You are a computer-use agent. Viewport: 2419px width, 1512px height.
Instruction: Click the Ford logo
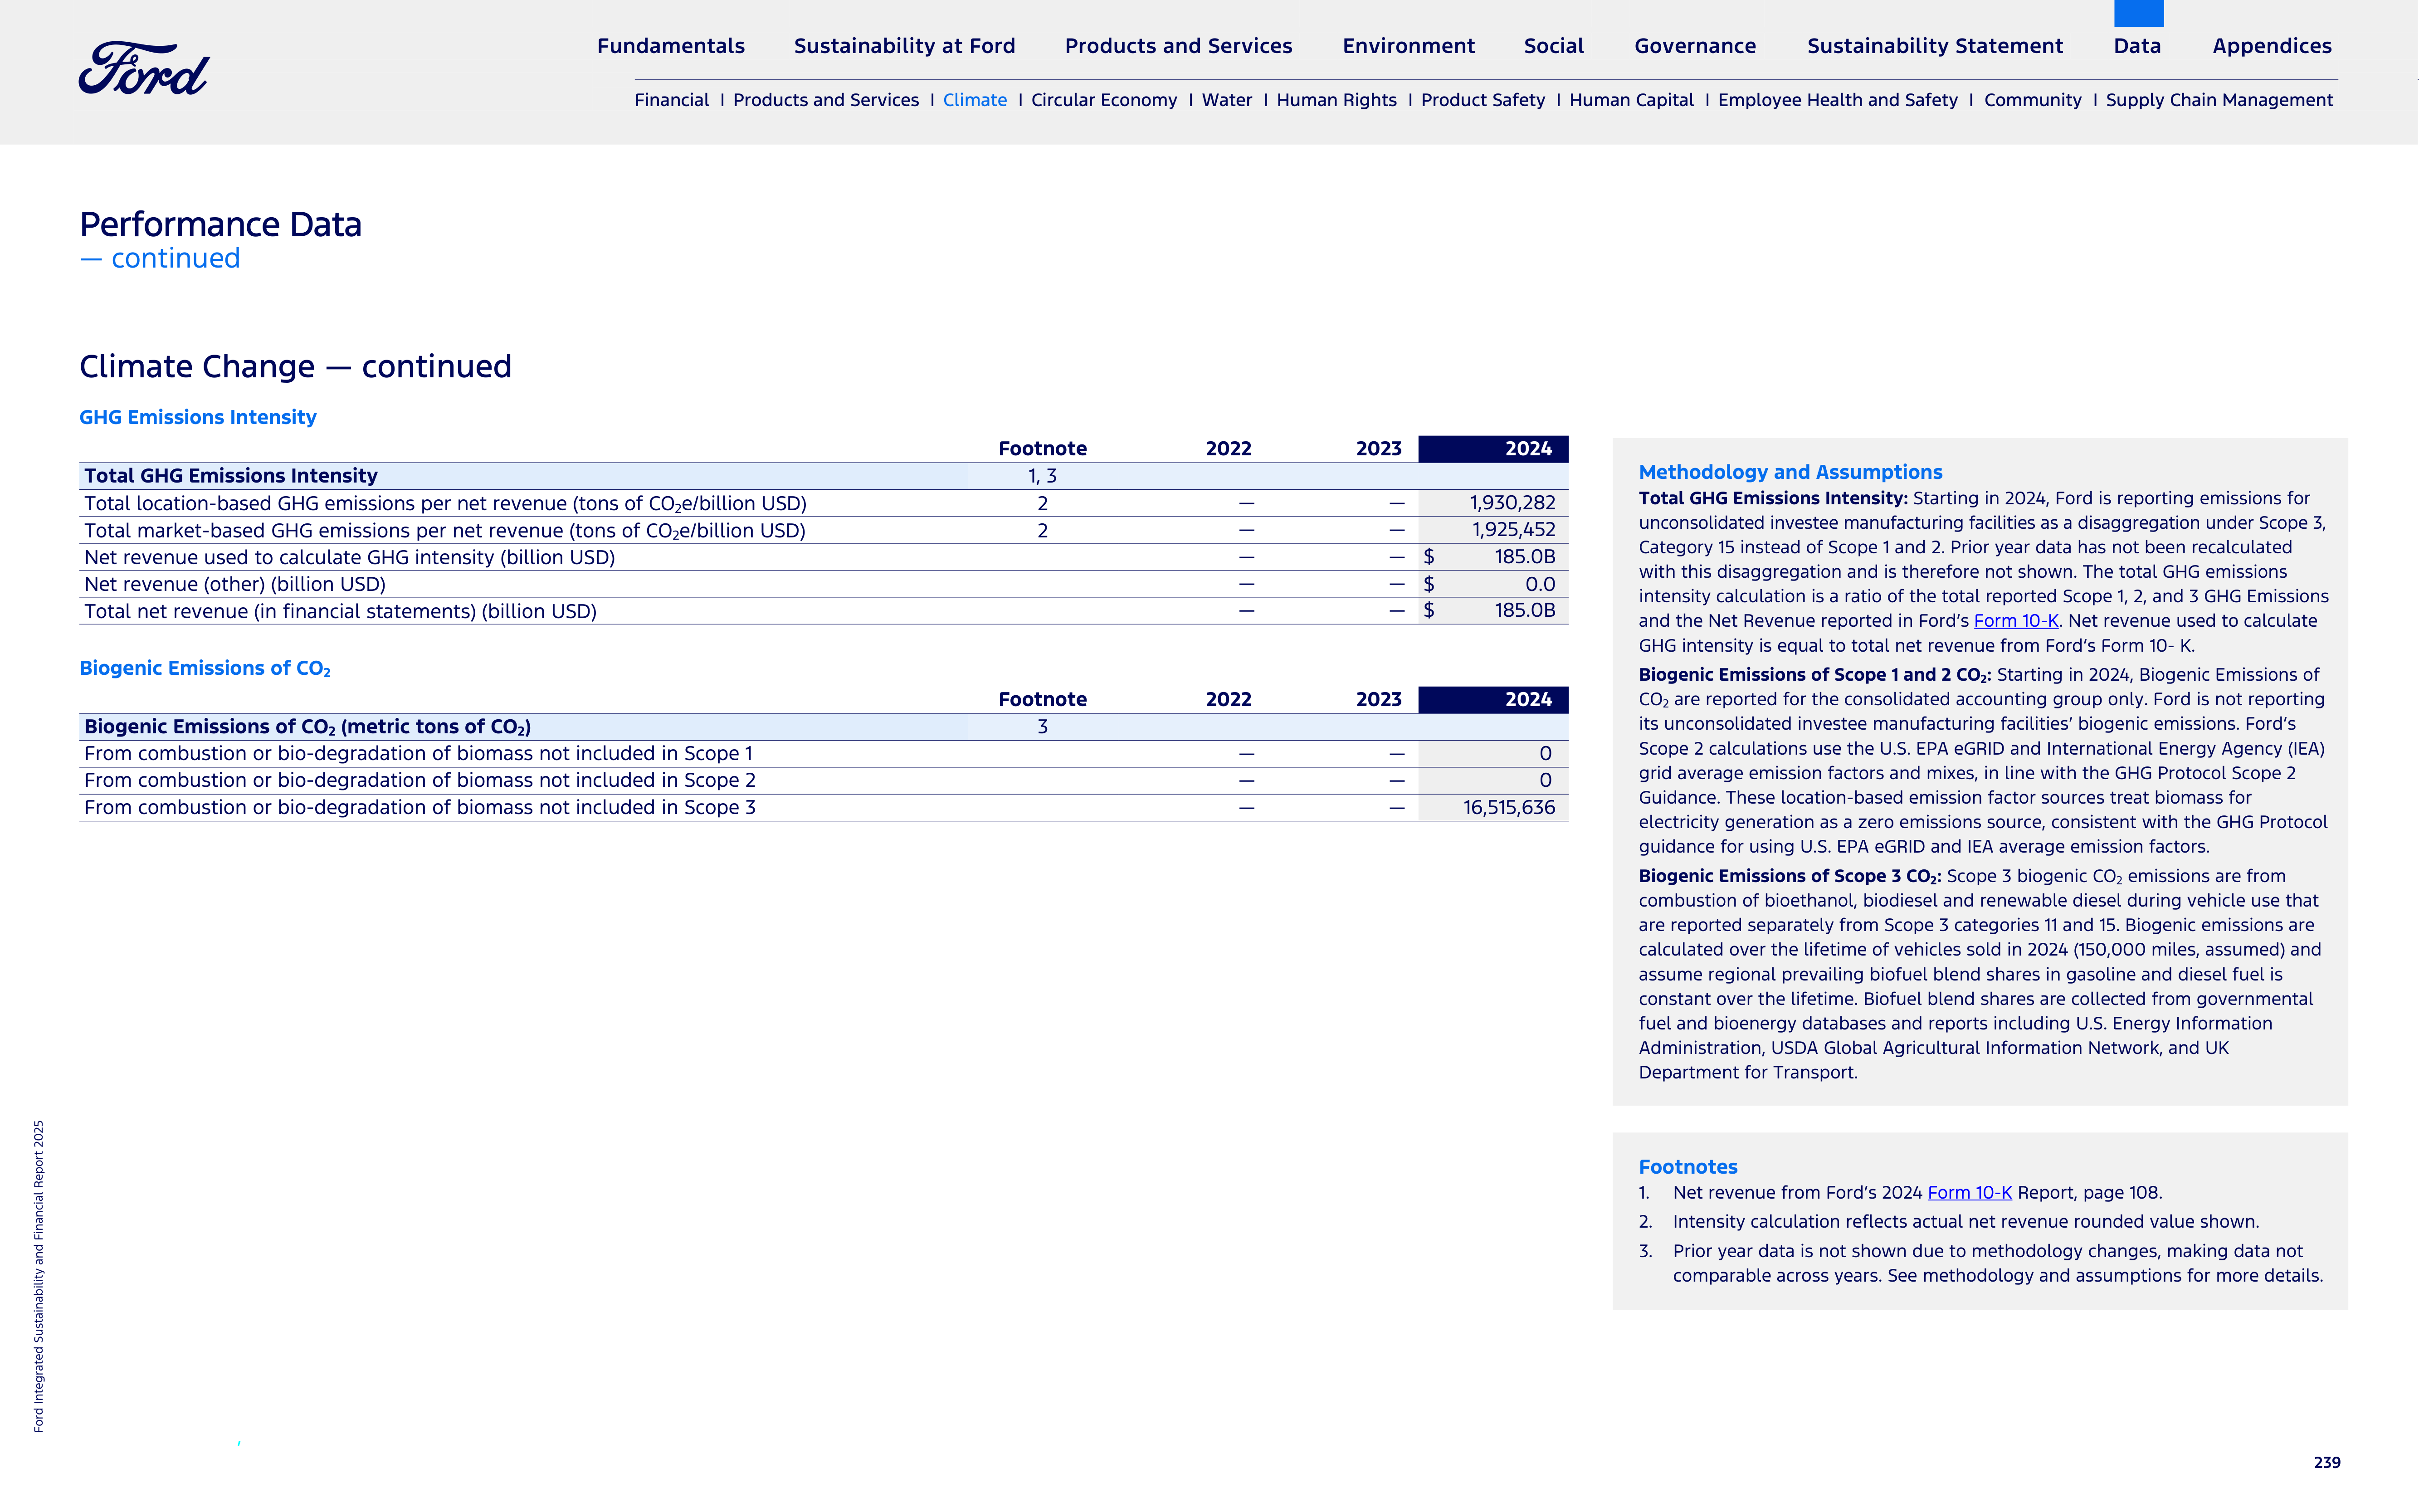[144, 69]
